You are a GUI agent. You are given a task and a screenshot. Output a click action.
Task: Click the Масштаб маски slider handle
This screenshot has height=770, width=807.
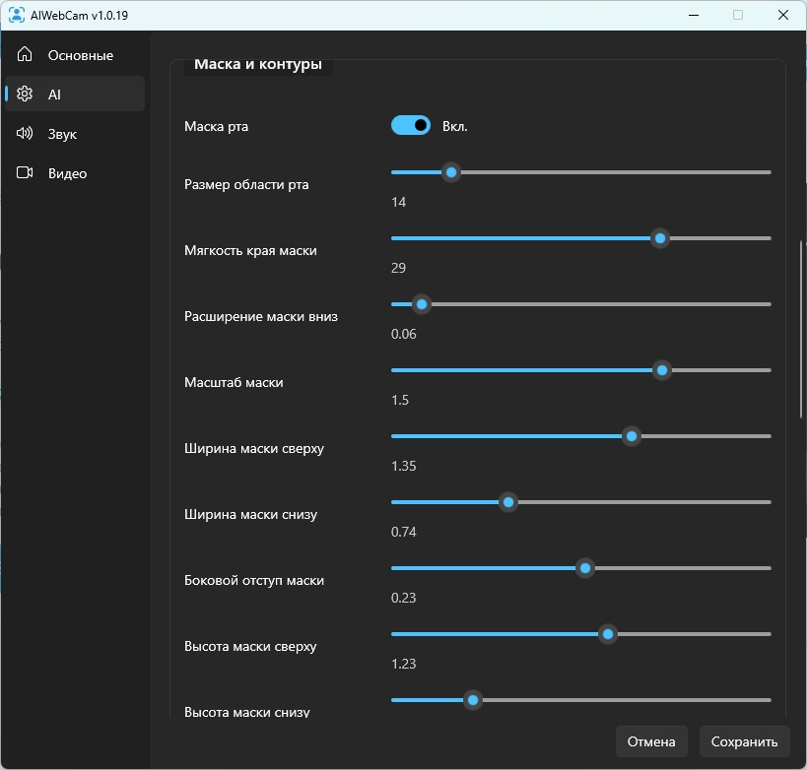662,370
